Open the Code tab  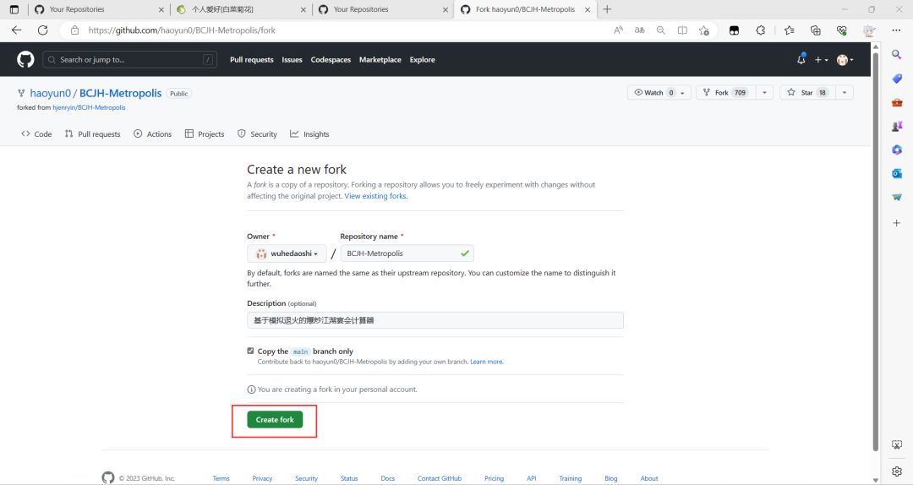36,134
